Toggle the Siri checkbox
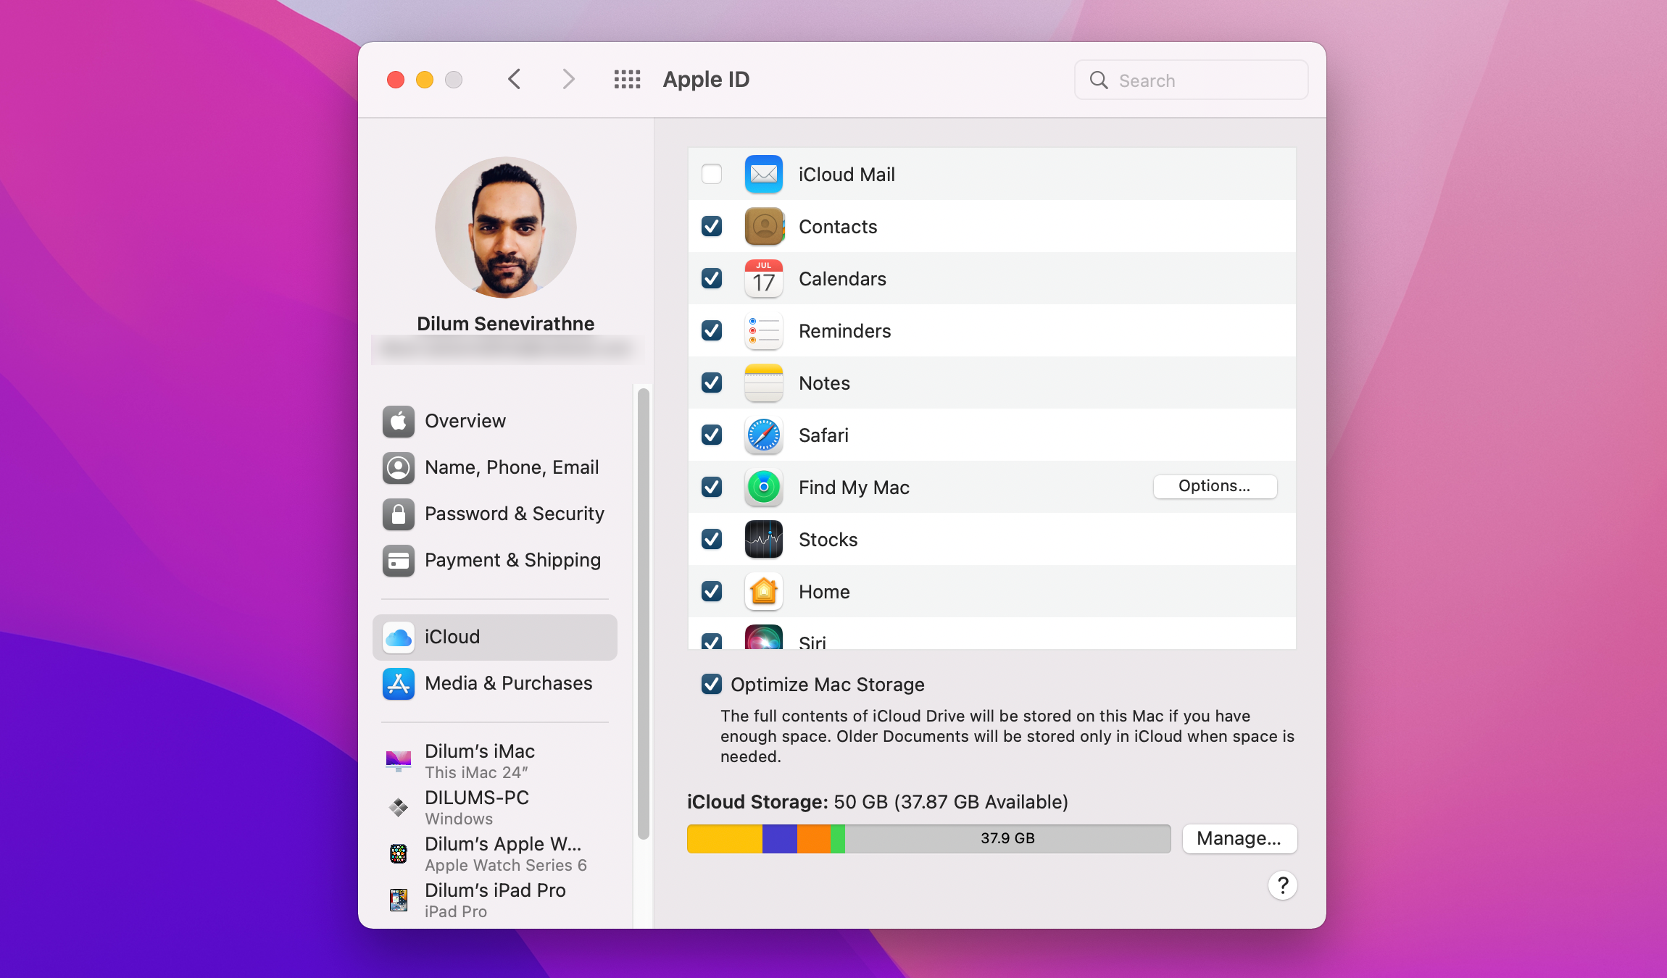 coord(712,641)
